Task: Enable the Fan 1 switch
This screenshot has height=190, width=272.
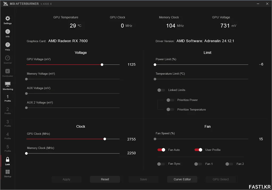Action: (x=198, y=164)
